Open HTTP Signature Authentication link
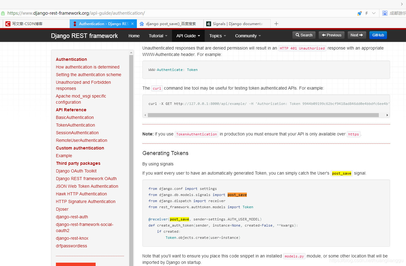The width and height of the screenshot is (406, 266). click(86, 201)
